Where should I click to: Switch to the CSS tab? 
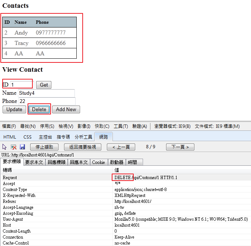pos(28,137)
